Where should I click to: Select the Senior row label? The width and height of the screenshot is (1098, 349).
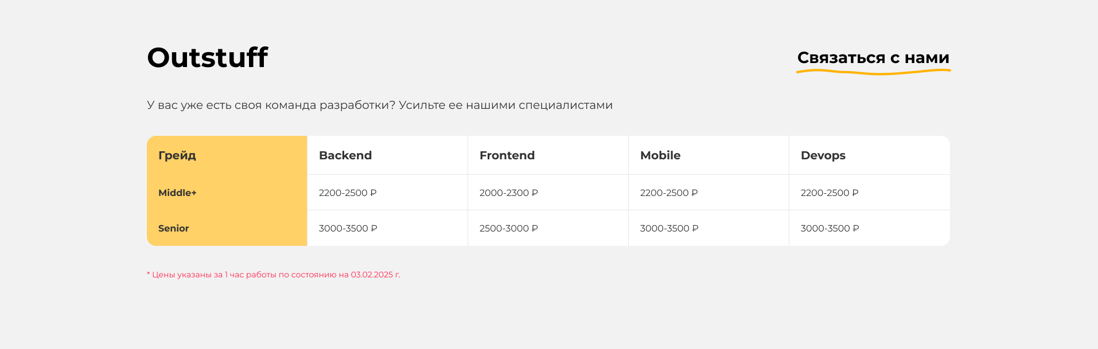tap(173, 228)
